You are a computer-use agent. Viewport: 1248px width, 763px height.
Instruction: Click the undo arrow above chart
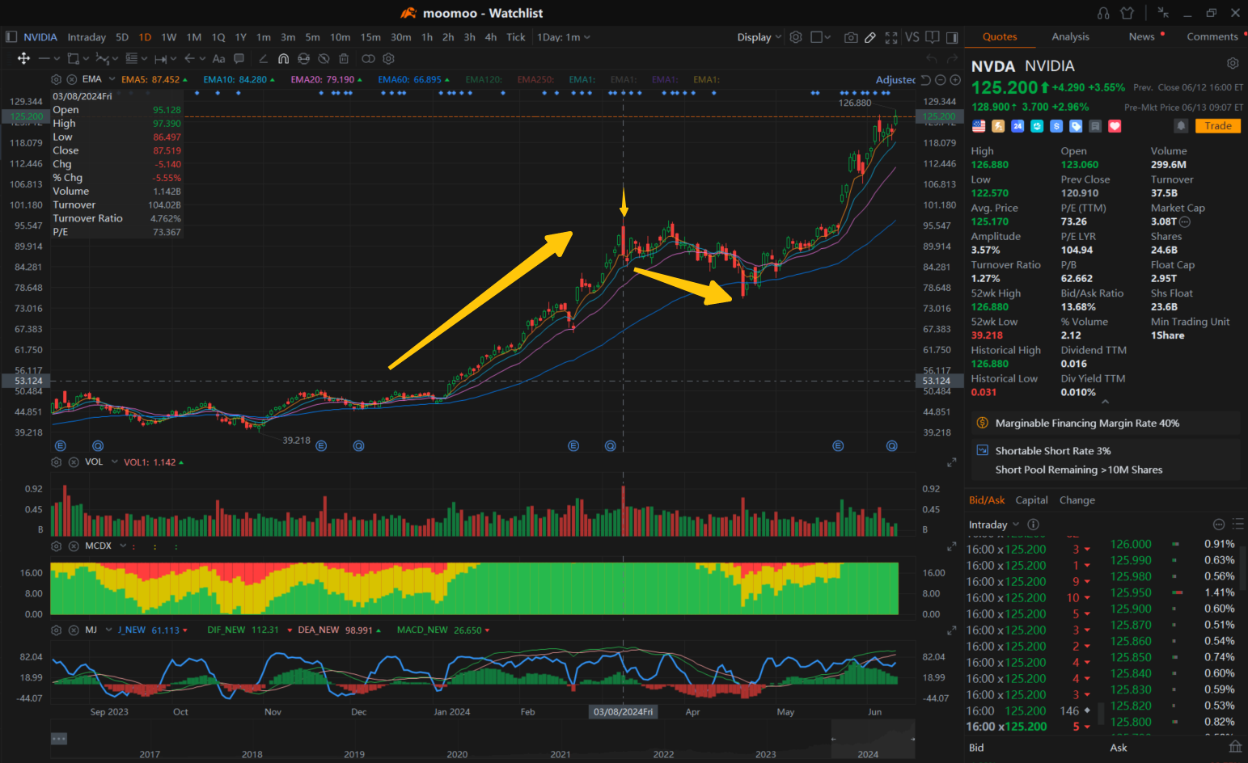coord(931,58)
